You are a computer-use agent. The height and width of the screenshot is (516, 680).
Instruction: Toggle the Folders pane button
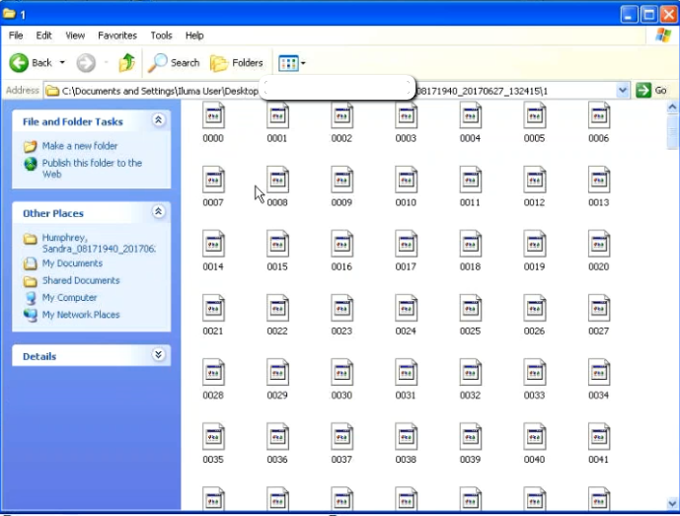click(237, 63)
